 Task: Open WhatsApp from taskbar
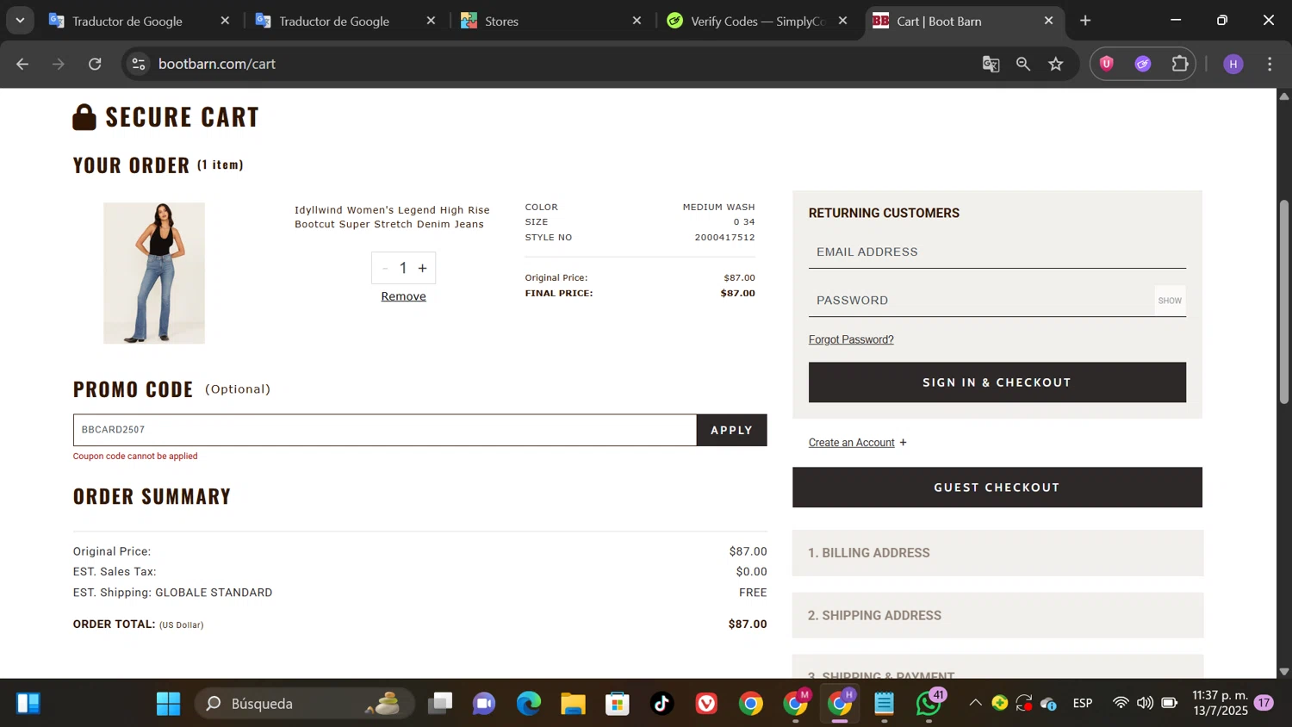[929, 704]
